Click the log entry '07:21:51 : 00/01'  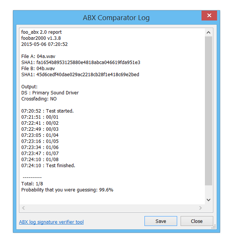pyautogui.click(x=40, y=117)
